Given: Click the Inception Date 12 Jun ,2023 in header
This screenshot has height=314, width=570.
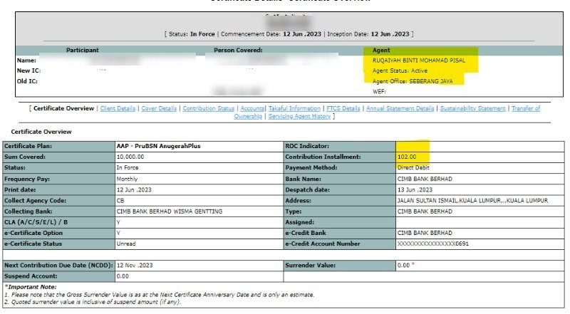Looking at the screenshot, I should click(390, 34).
